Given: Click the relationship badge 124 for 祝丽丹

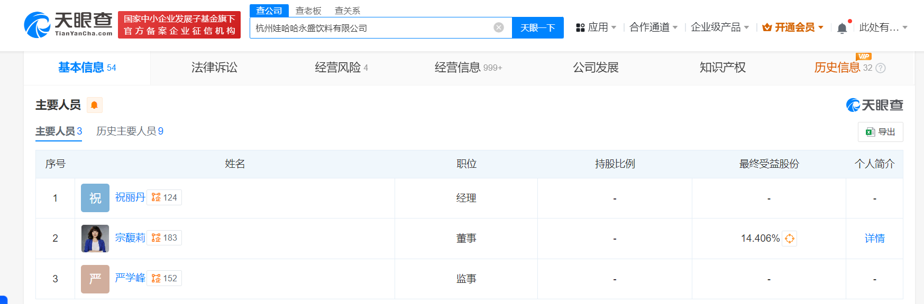Looking at the screenshot, I should [x=164, y=197].
